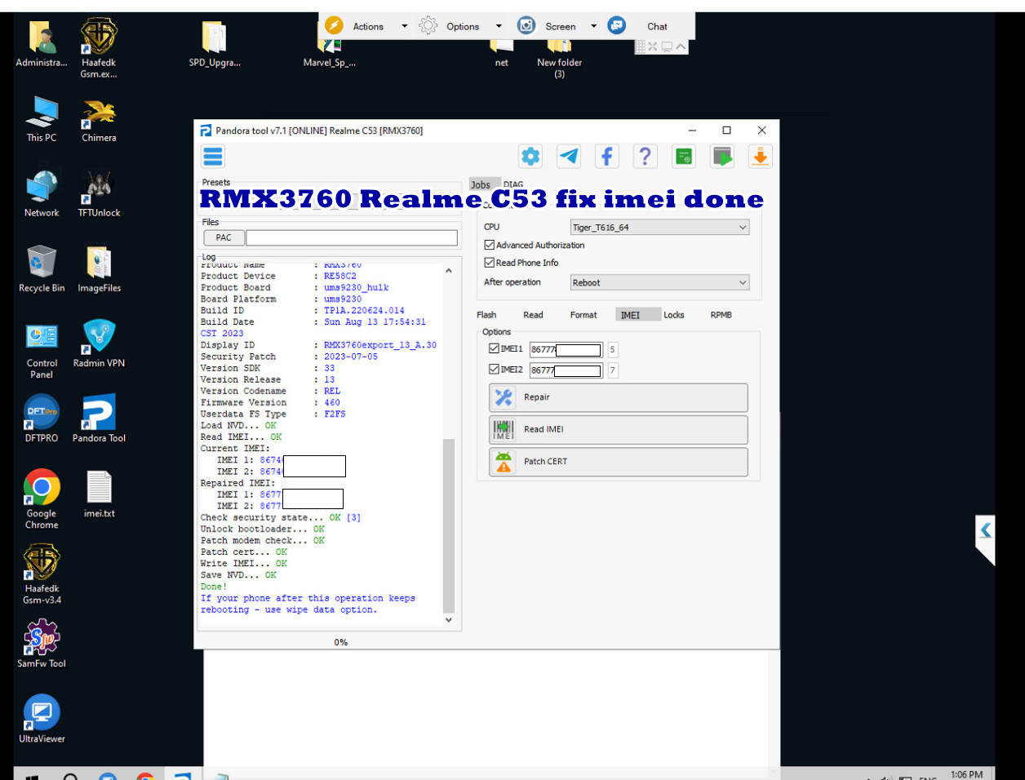Click the orange download arrow icon
1025x780 pixels.
tap(760, 156)
